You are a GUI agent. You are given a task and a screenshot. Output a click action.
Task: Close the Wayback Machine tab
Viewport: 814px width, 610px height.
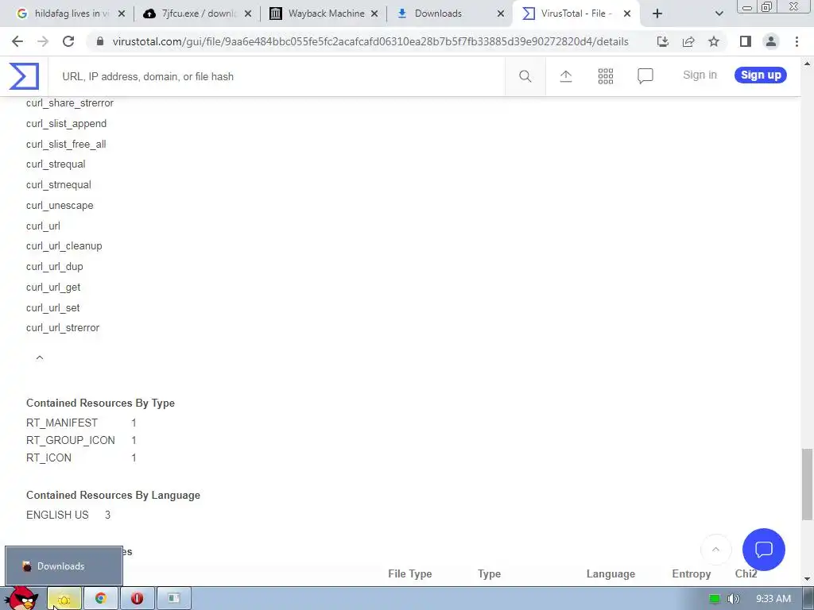374,14
